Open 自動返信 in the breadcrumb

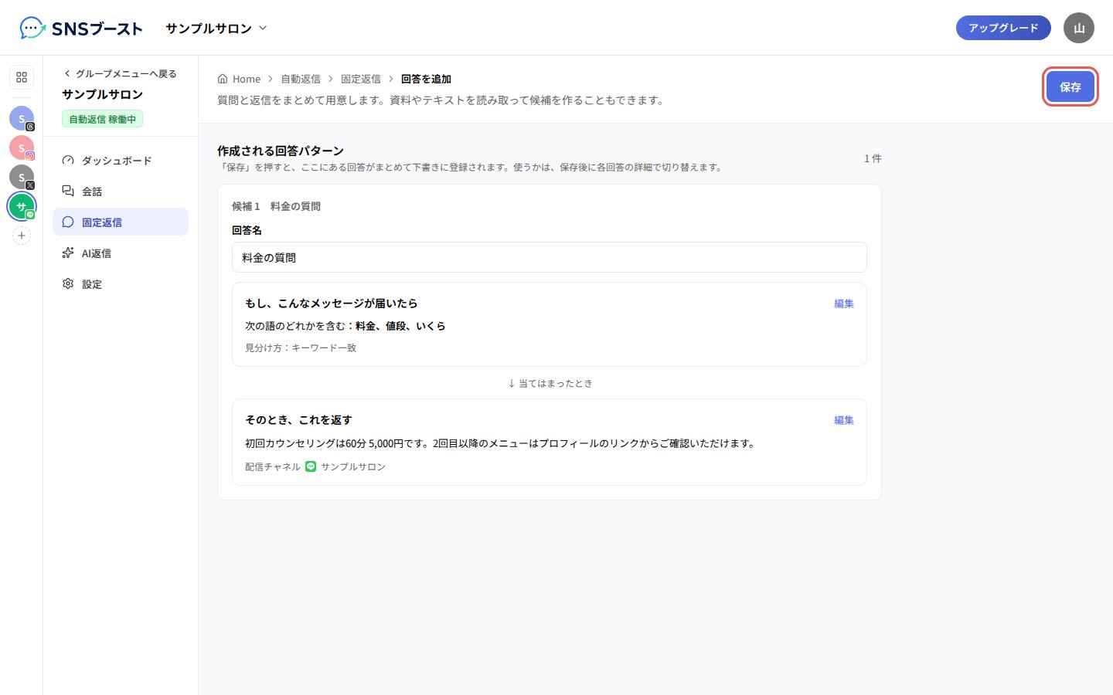(x=301, y=79)
